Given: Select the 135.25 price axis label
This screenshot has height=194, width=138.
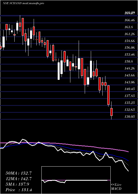Looking at the screenshot, I should pos(130,103).
